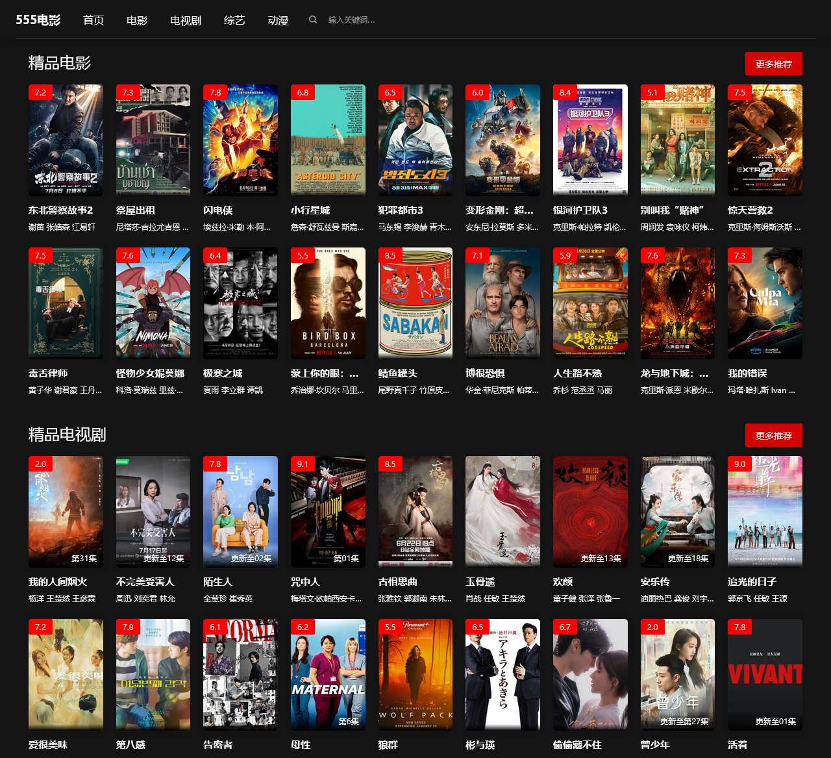
Task: Open the 告密者 poster
Action: click(x=240, y=675)
